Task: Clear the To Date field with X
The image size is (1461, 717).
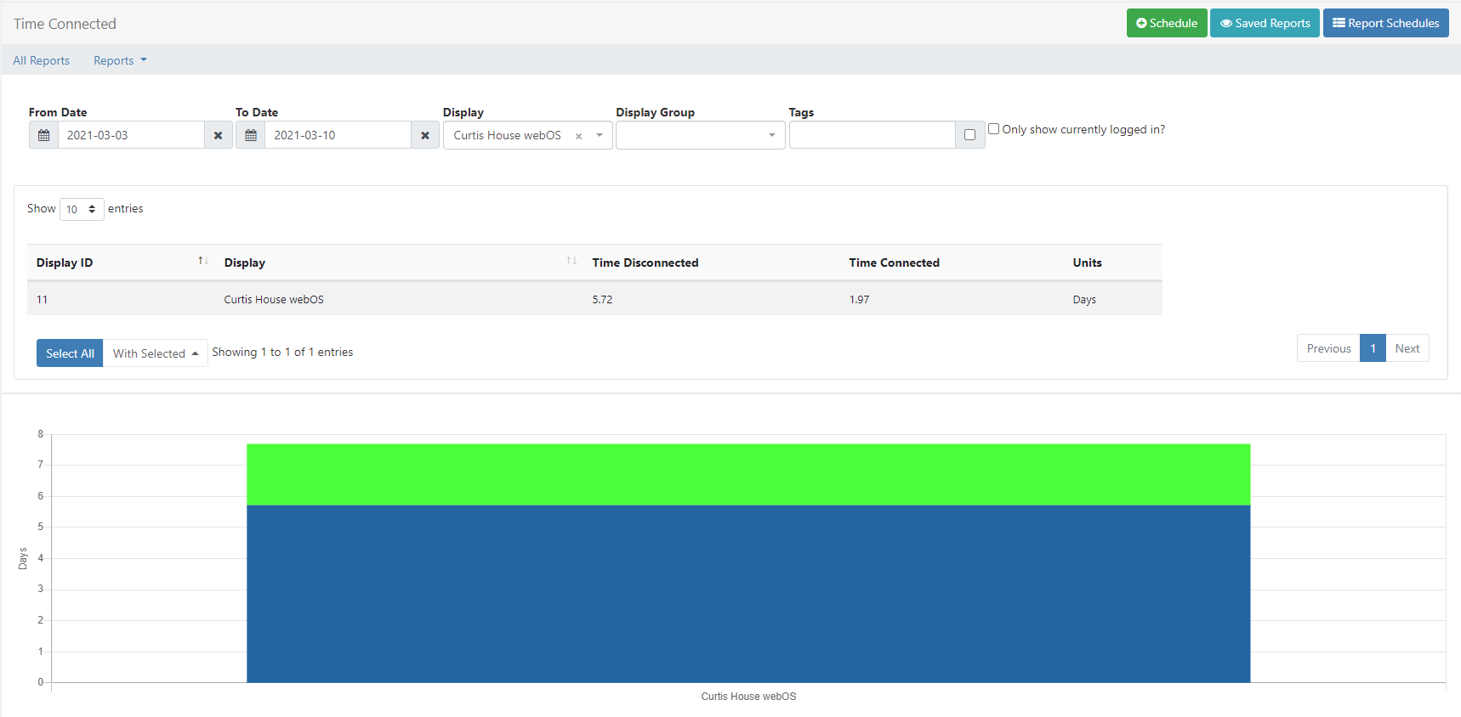Action: (x=425, y=135)
